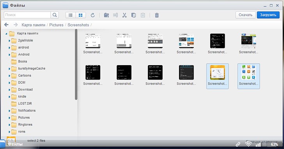Screen dimensions: 284x149
Task: Select the Download folder in the tree
Action: point(25,90)
